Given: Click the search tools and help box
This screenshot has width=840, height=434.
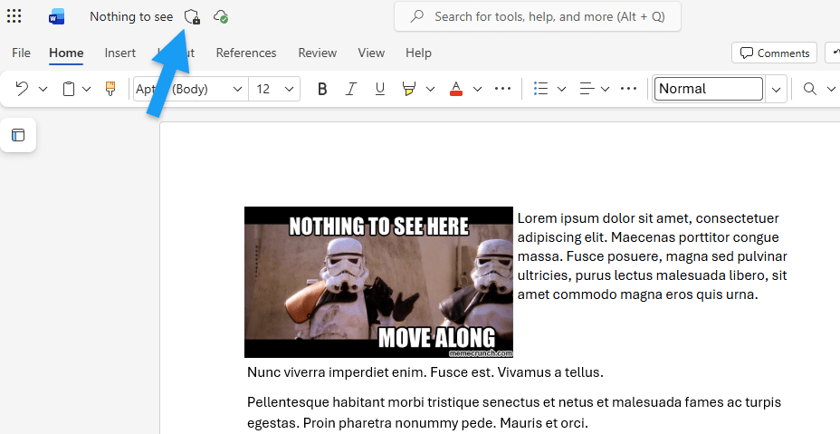Looking at the screenshot, I should [538, 16].
